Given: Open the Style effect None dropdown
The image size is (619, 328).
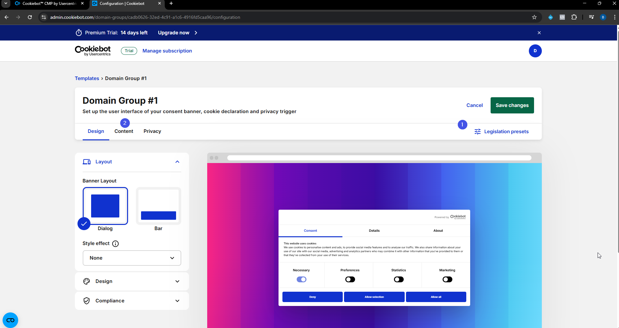Looking at the screenshot, I should (x=132, y=258).
